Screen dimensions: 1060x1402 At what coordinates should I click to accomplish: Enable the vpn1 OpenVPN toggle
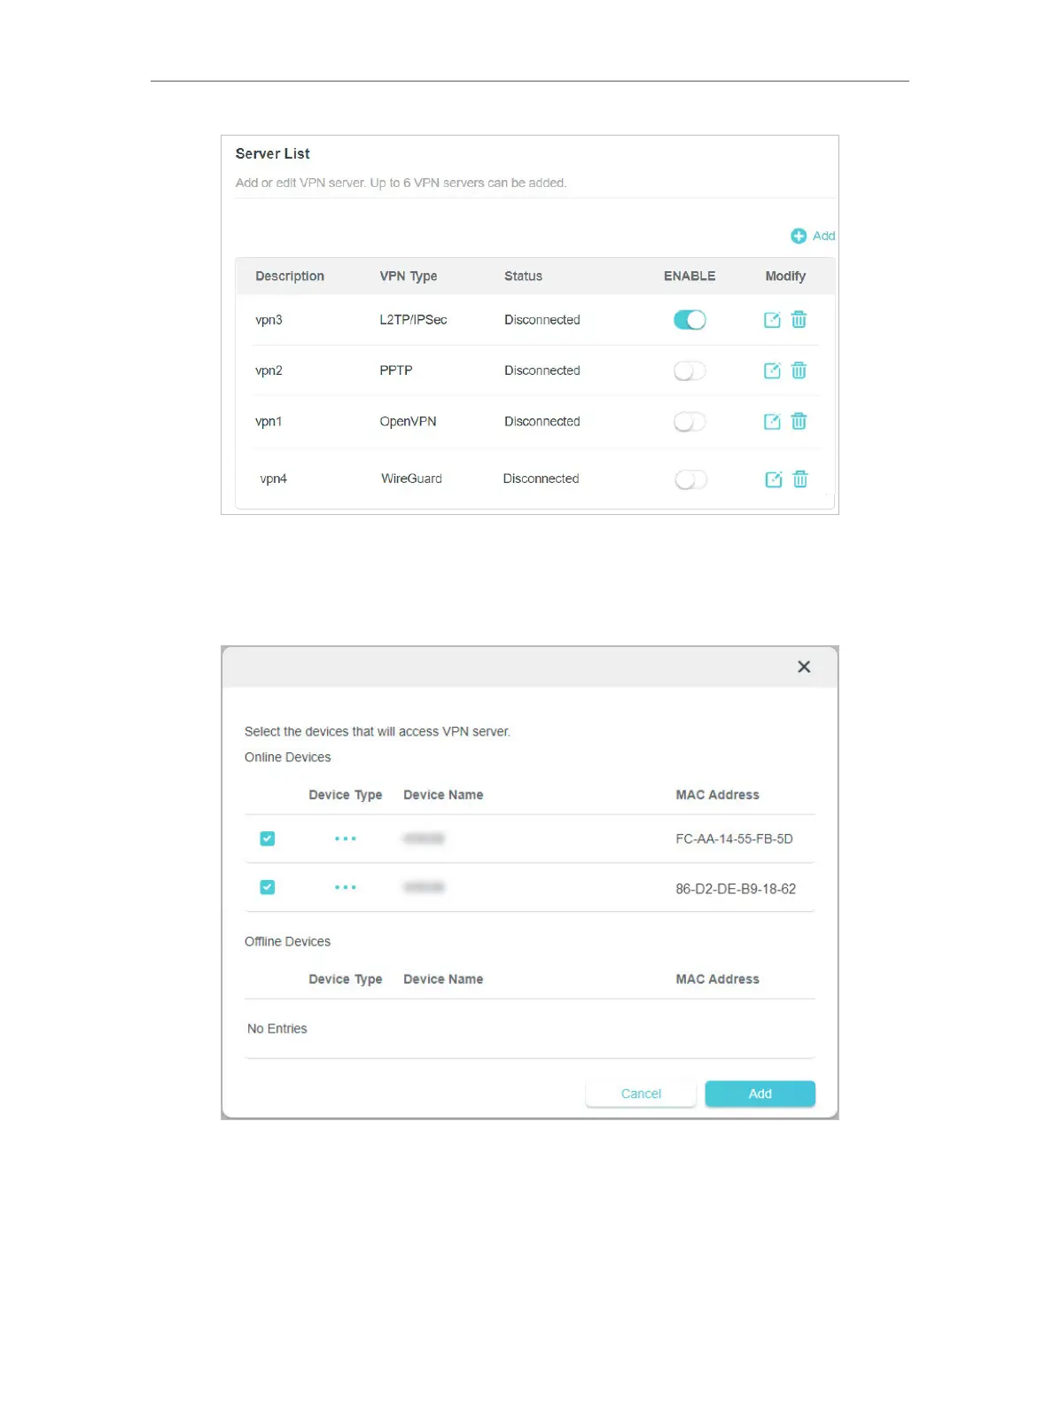pos(690,422)
